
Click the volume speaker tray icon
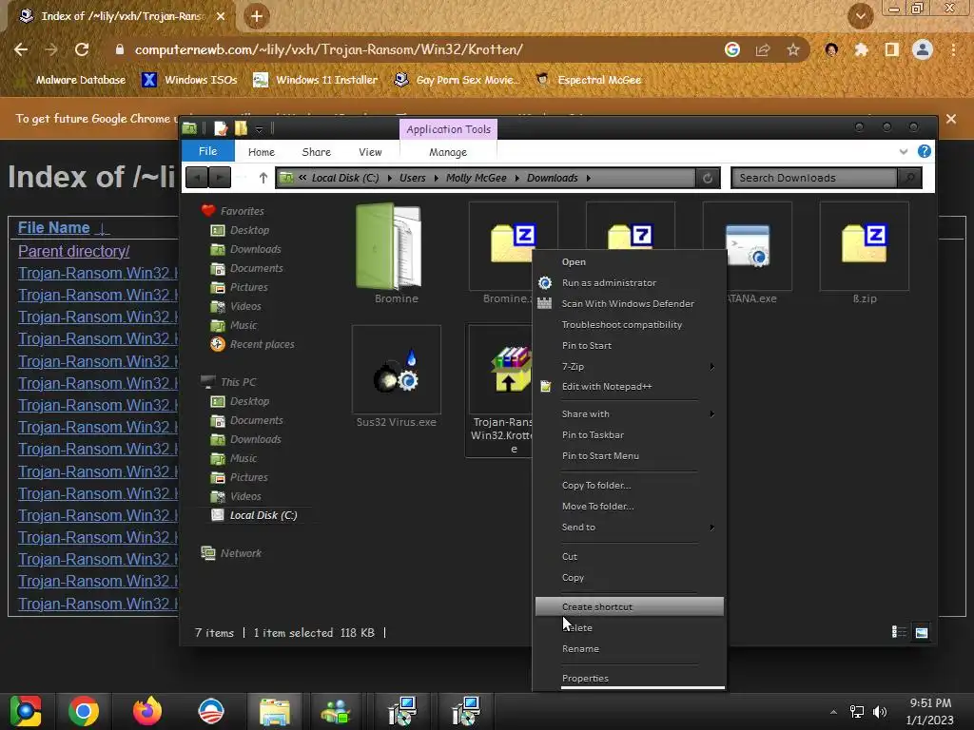[x=880, y=711]
